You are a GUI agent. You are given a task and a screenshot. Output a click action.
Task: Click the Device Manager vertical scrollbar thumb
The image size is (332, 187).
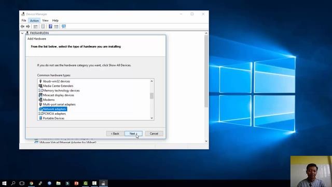206,71
